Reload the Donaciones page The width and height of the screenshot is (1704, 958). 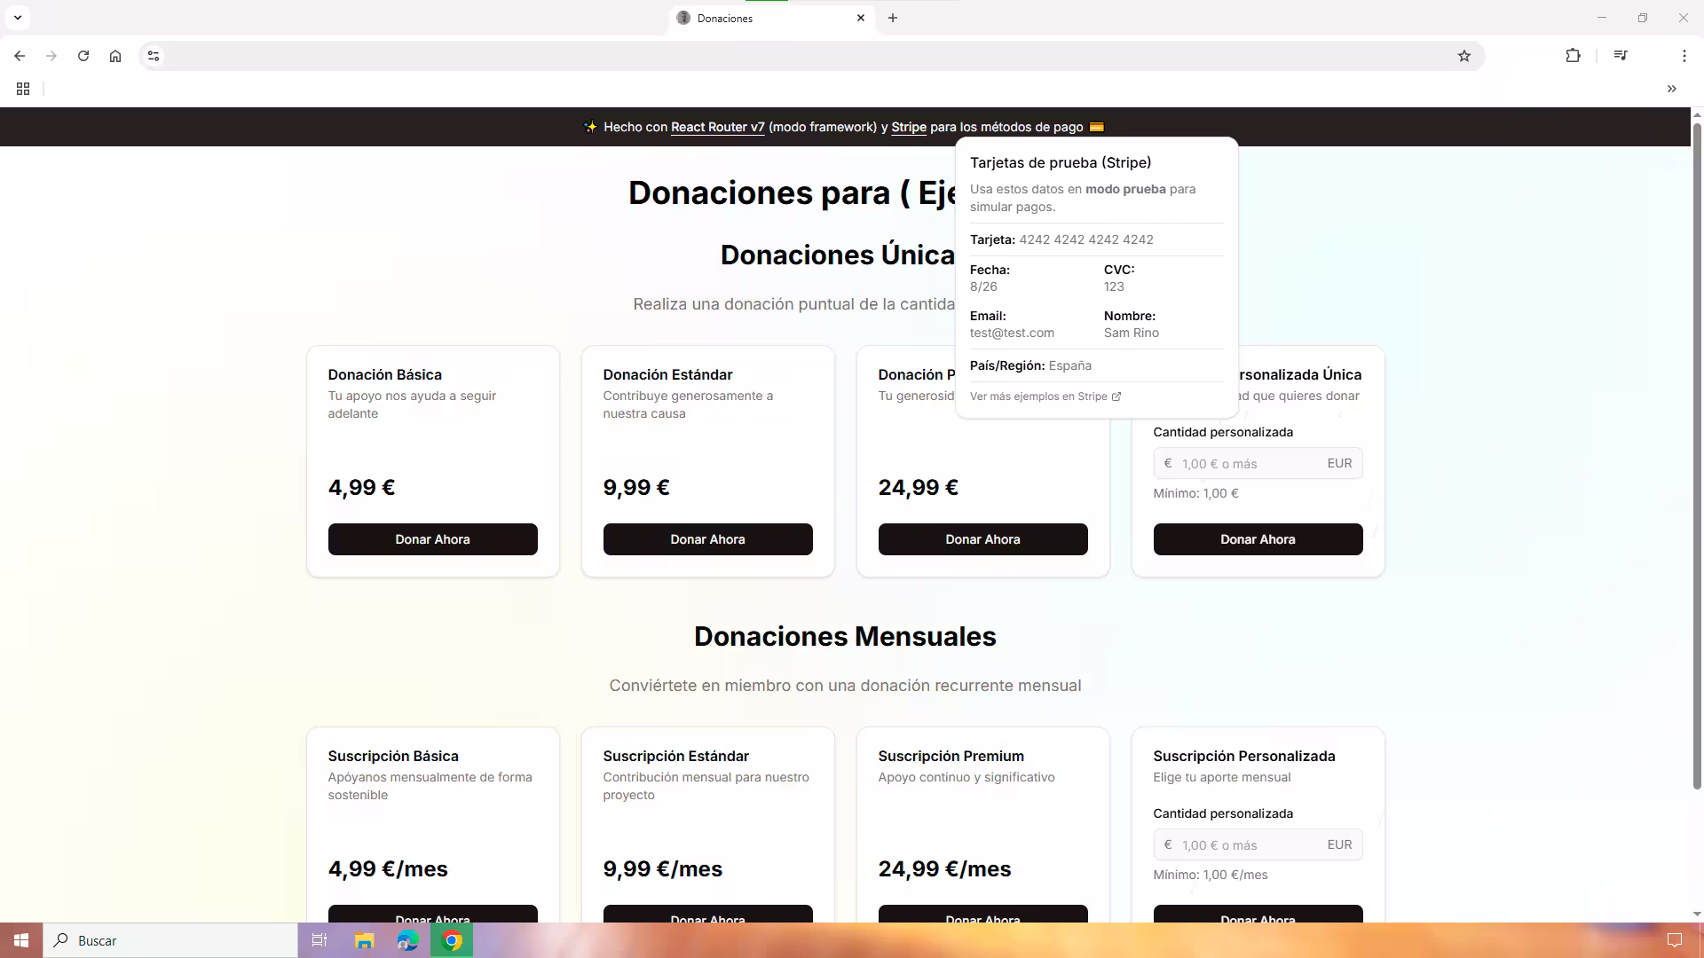click(x=83, y=56)
